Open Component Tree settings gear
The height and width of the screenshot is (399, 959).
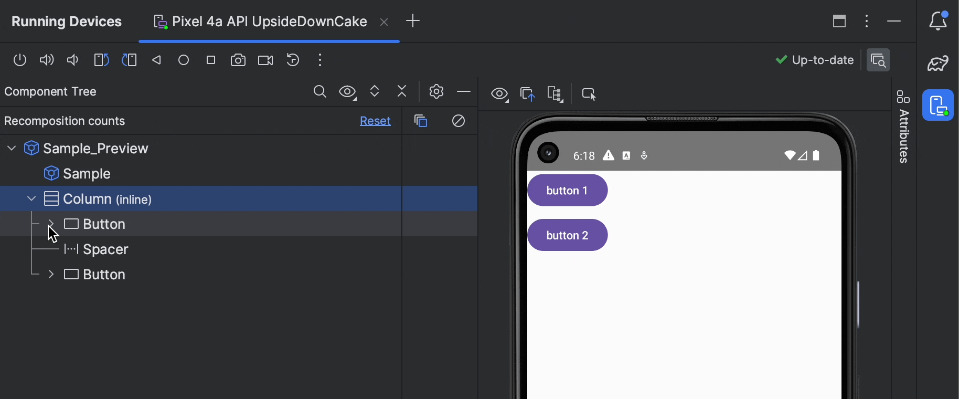point(436,91)
